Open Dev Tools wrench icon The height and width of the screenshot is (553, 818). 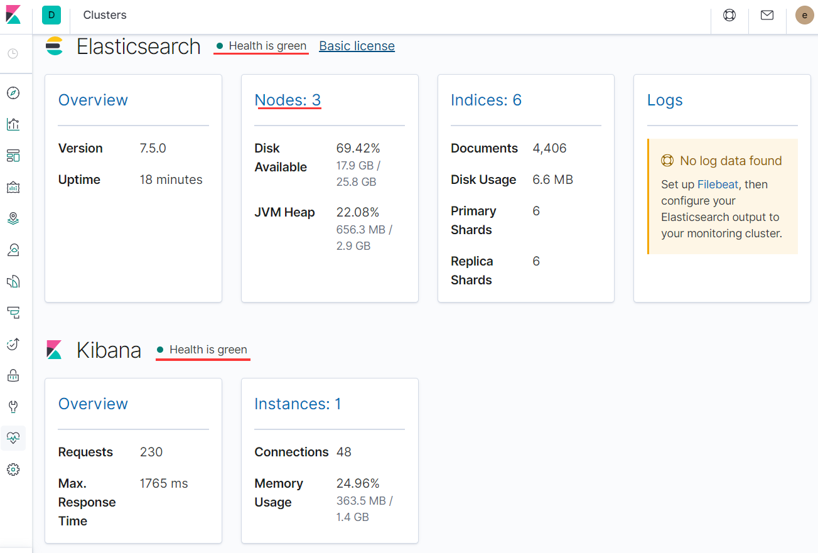(x=13, y=407)
